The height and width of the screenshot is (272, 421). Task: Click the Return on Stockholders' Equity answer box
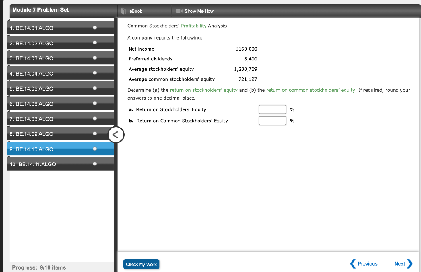pos(272,109)
